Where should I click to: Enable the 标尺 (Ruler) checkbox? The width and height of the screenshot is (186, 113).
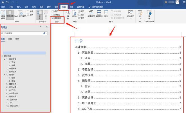[x=53, y=11]
